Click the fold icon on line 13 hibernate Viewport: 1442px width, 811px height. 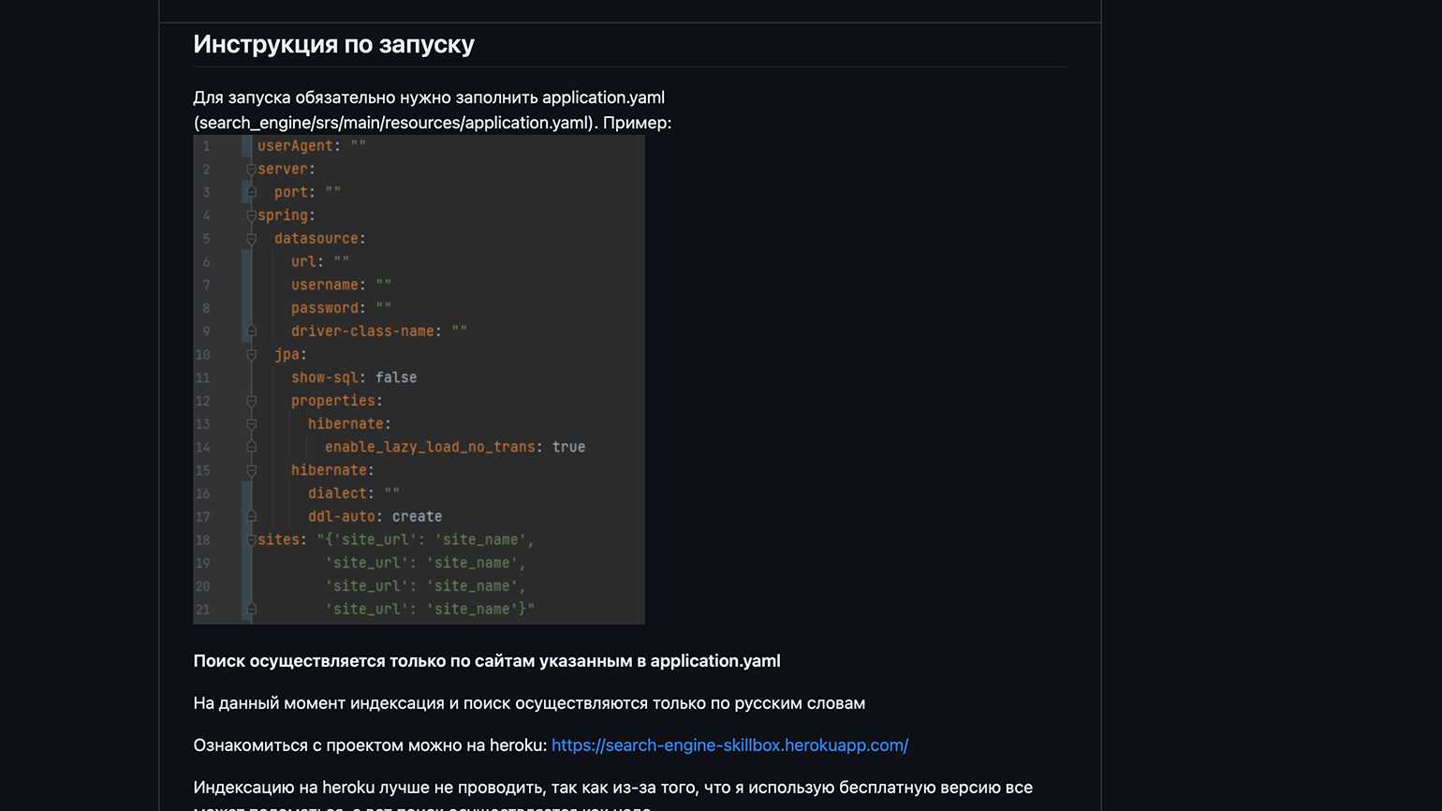point(251,424)
